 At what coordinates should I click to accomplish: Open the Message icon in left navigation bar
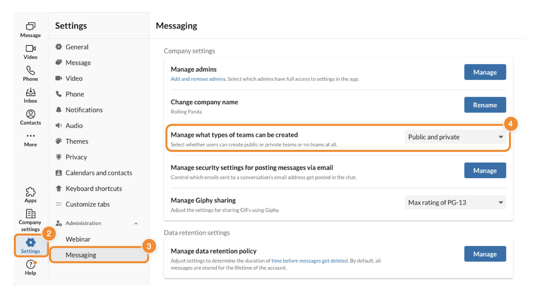click(30, 27)
